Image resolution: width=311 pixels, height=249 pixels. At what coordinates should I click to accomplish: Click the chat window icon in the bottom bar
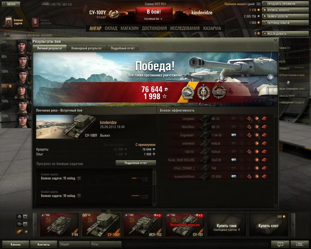280,244
